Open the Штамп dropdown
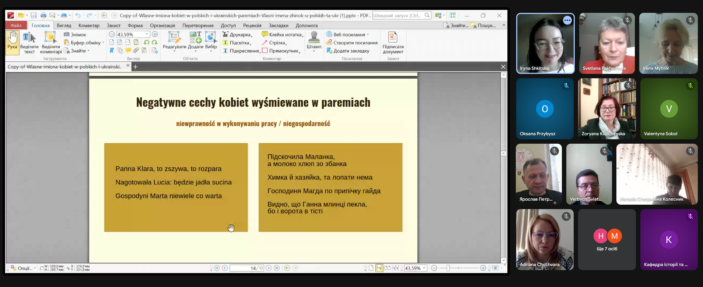Screen dimensions: 703x287 314,51
